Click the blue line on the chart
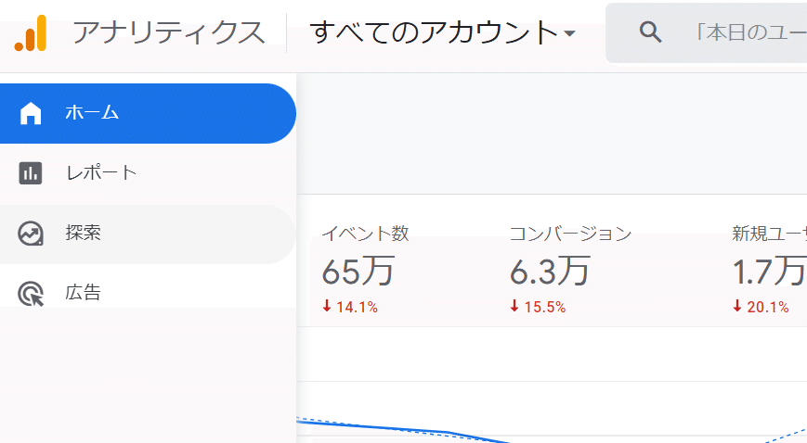Image resolution: width=807 pixels, height=443 pixels. (390, 428)
